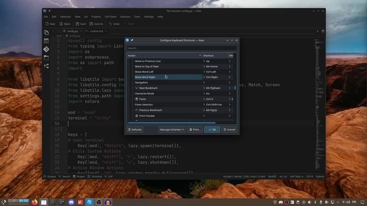Select the Move Word Left row
This screenshot has width=367, height=206.
(x=167, y=72)
